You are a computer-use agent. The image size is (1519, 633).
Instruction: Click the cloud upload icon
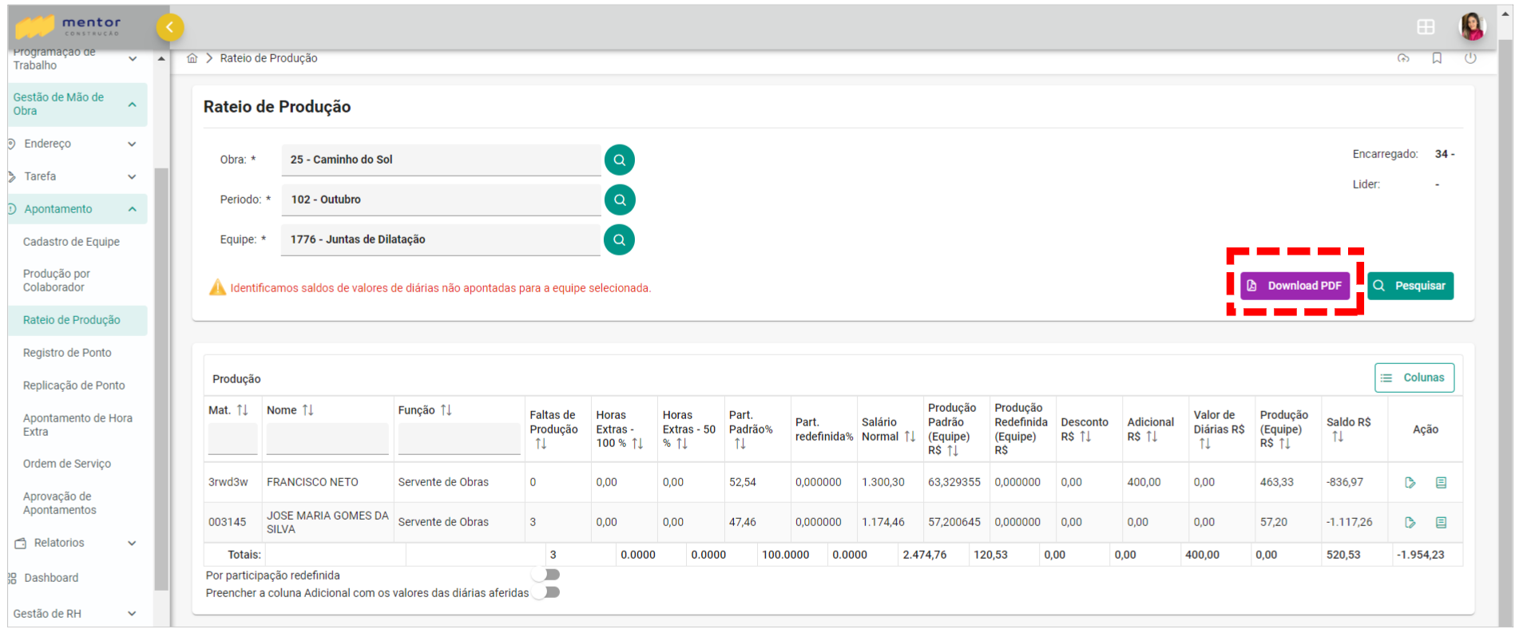[1403, 58]
